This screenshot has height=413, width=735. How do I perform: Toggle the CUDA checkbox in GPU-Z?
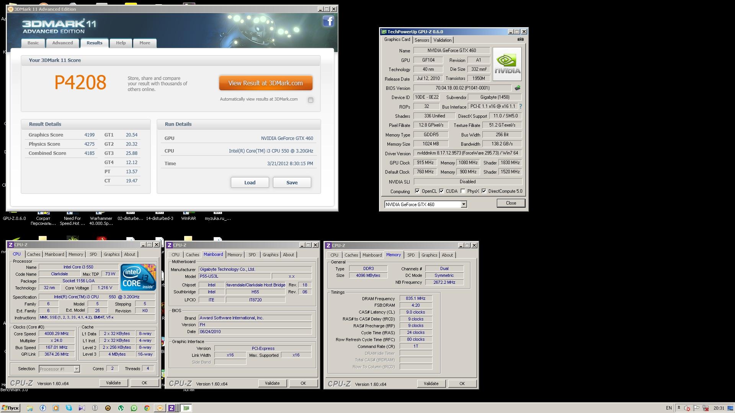441,191
